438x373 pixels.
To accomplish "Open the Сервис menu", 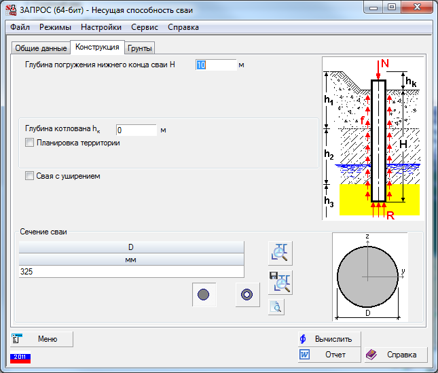I will [145, 27].
